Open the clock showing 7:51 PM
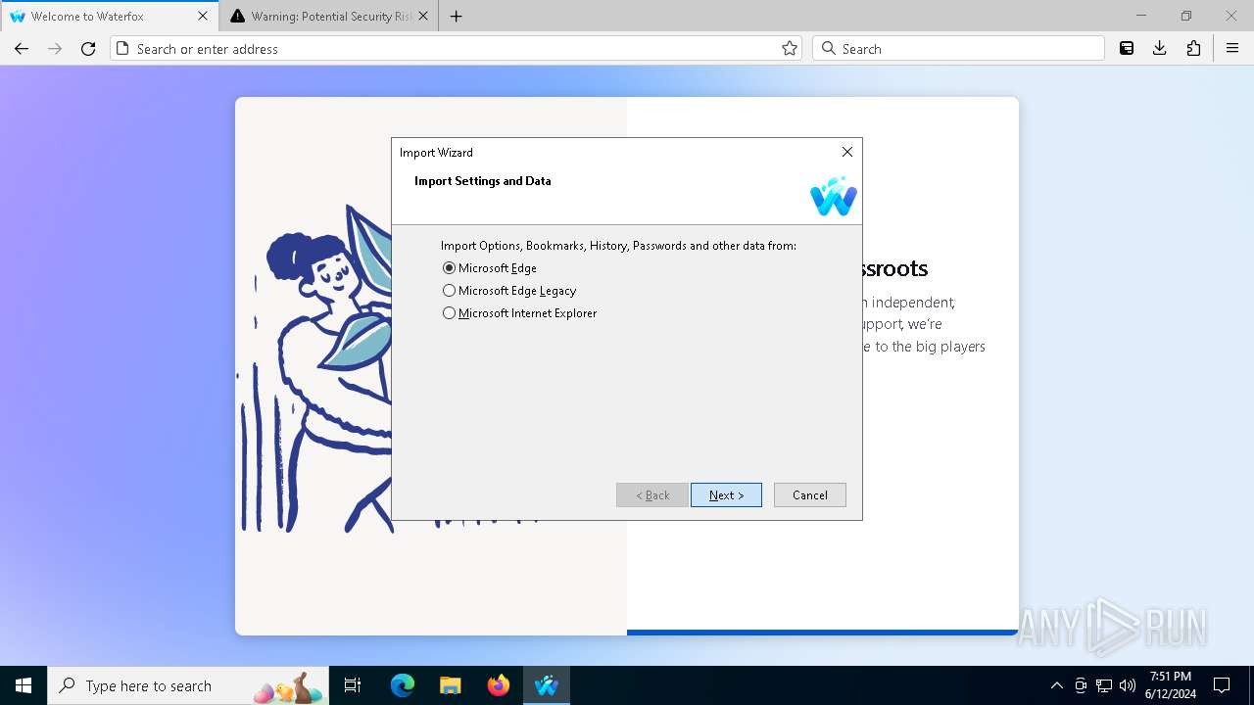This screenshot has width=1254, height=705. click(1171, 685)
